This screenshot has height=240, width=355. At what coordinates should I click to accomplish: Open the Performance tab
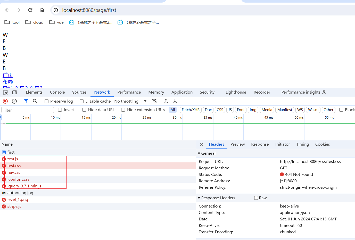click(x=129, y=92)
